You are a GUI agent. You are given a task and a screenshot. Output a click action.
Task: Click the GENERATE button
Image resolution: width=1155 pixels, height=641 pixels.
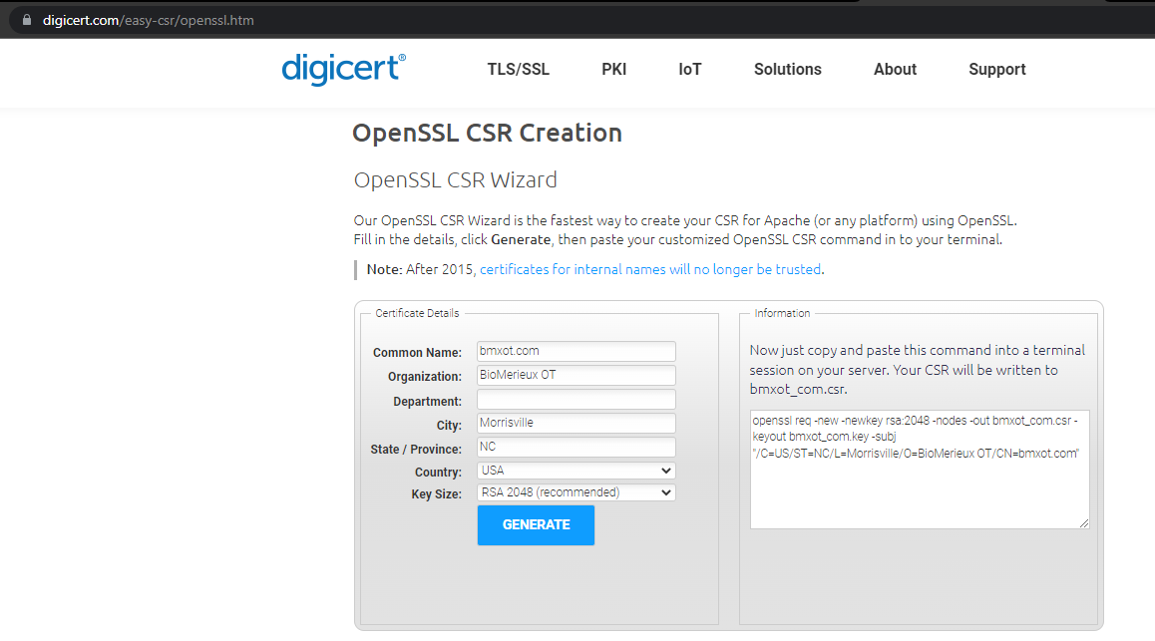point(536,524)
